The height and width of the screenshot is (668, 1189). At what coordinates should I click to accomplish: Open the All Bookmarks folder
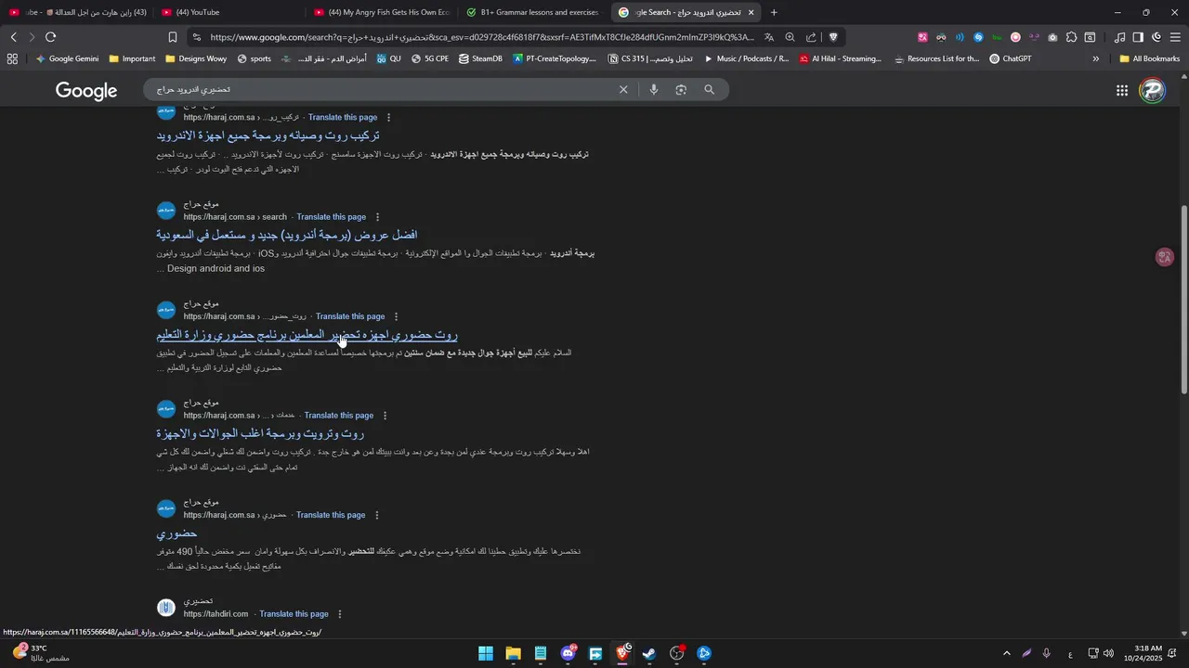click(1149, 58)
